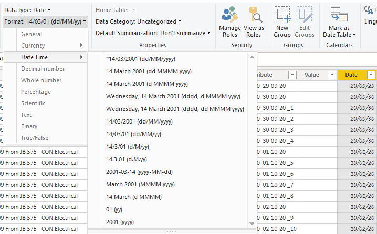Select Wednesday (dddd, dd MMMM yyyy) format

click(168, 109)
